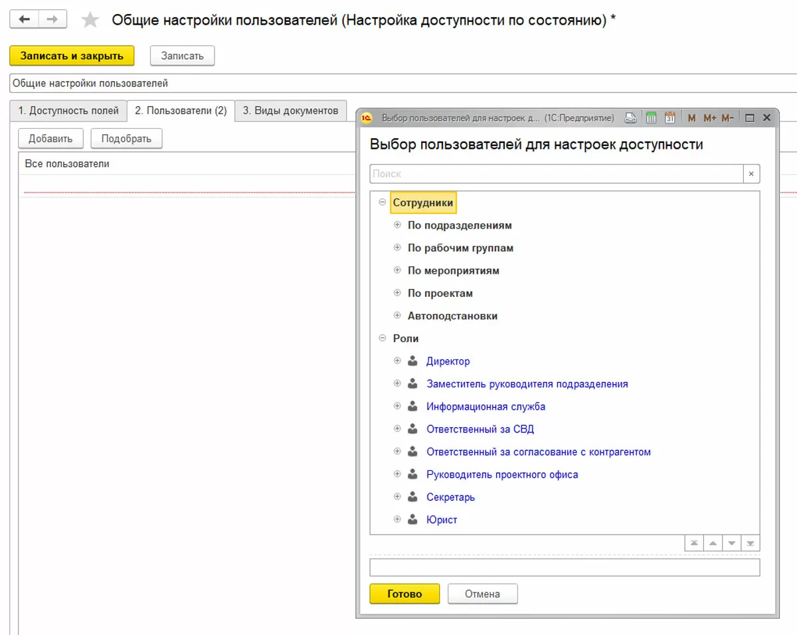Click Записать и закрыть button
Image resolution: width=797 pixels, height=635 pixels.
pos(72,56)
